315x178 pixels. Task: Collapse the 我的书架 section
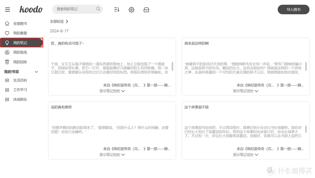coord(36,71)
